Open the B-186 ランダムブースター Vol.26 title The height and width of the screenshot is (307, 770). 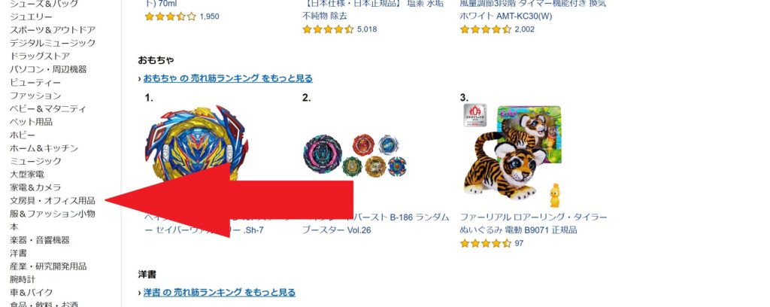tap(376, 223)
